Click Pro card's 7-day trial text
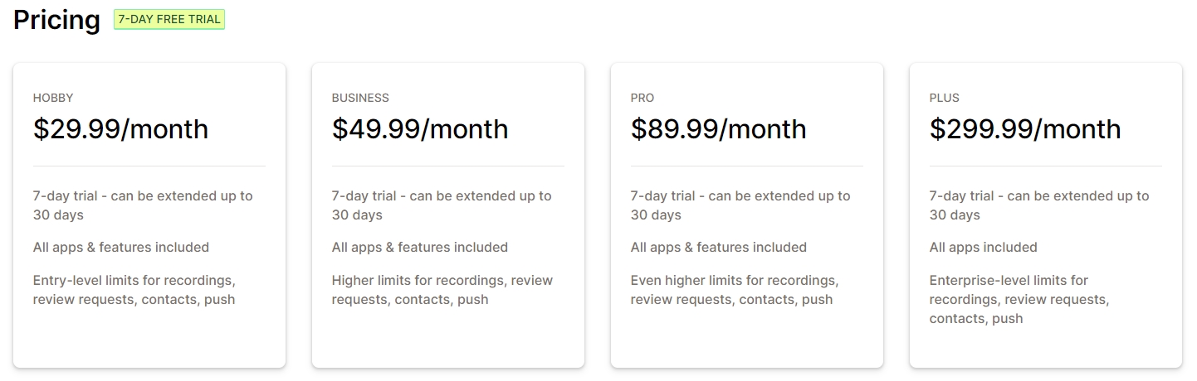The width and height of the screenshot is (1197, 381). tap(740, 205)
